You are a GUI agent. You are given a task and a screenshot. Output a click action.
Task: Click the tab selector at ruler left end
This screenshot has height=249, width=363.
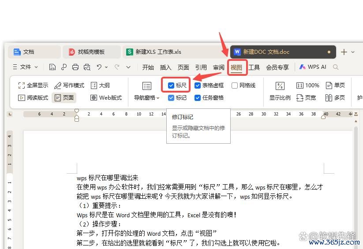coord(10,114)
